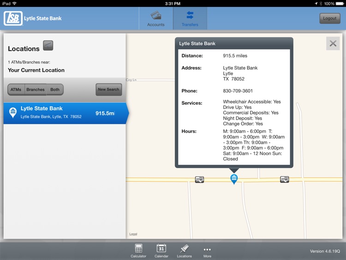Image resolution: width=346 pixels, height=260 pixels.
Task: Click the Drive Up: Yes line
Action: tap(237, 107)
